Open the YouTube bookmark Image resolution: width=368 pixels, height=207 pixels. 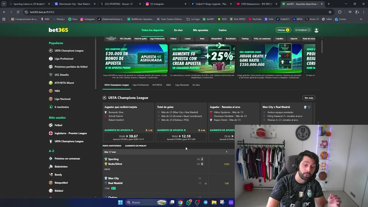[255, 19]
